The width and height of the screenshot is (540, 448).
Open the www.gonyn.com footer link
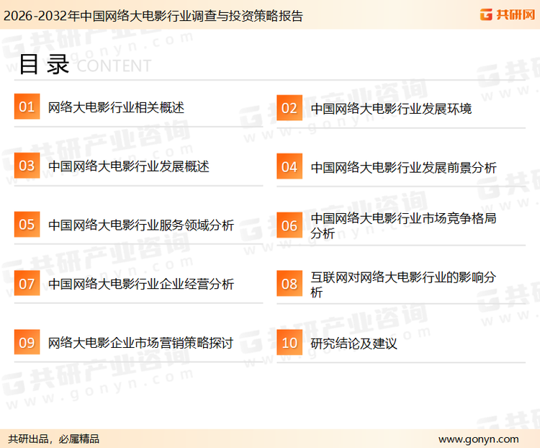coord(479,439)
